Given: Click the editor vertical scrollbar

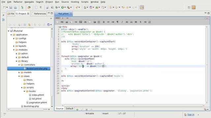Looking at the screenshot, I should 207,65.
